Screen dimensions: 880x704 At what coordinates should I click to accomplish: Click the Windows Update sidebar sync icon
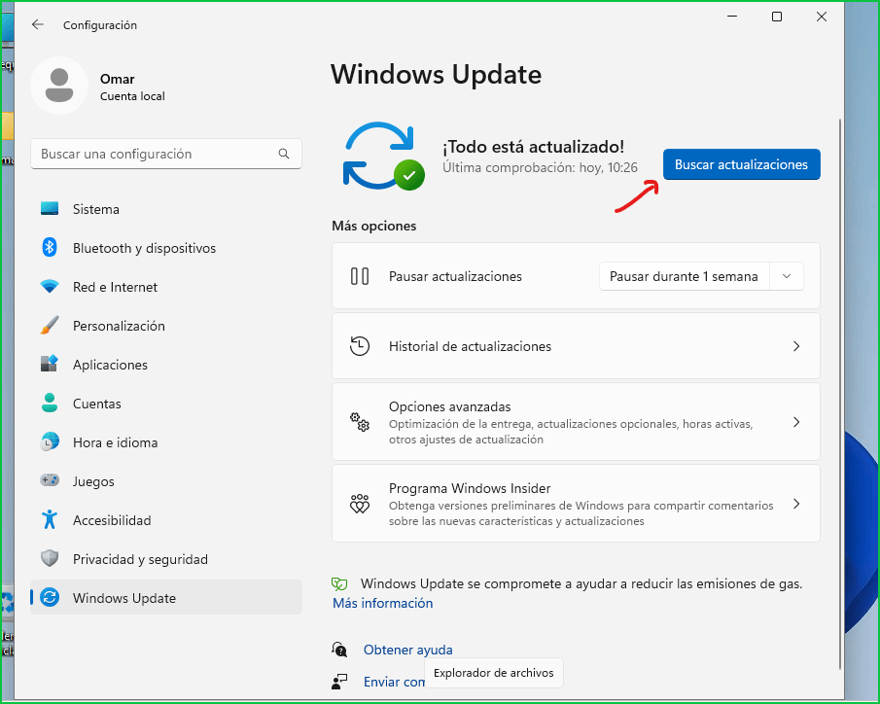click(50, 597)
